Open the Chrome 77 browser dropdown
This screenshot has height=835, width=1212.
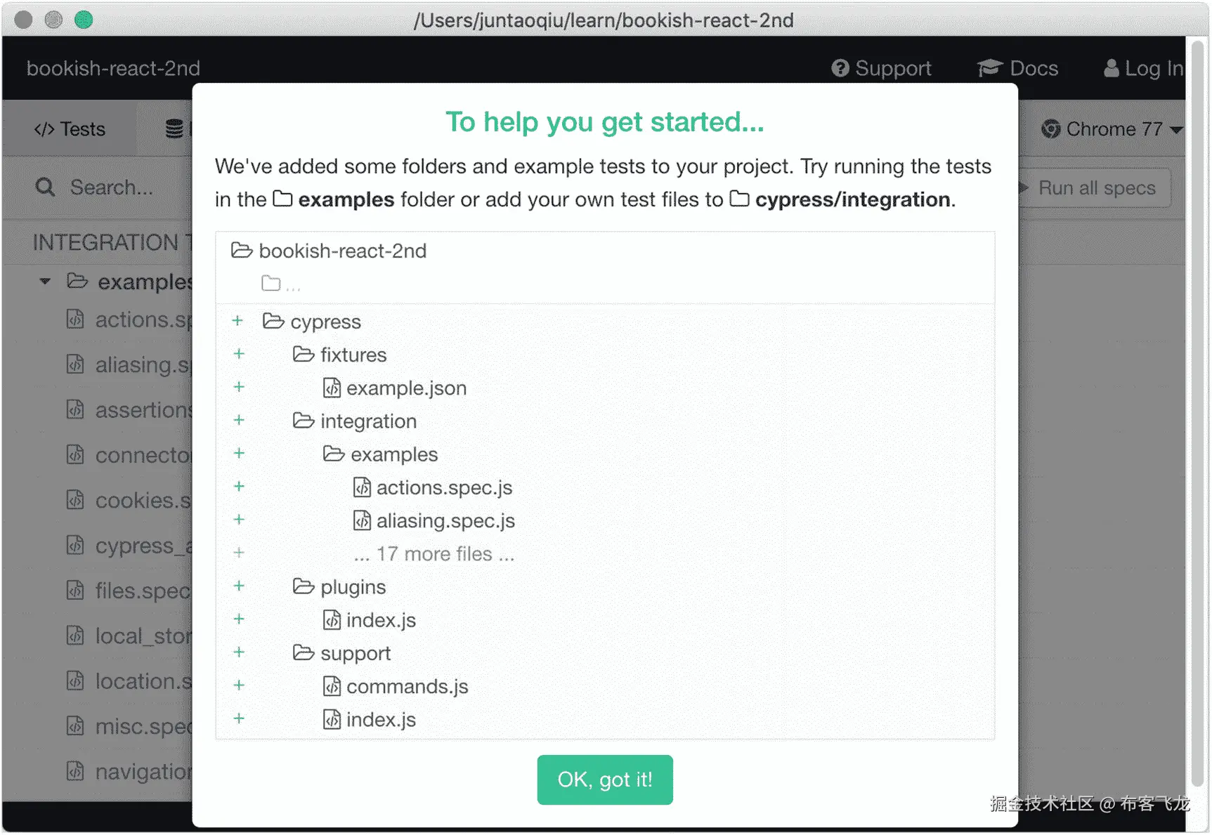(1112, 129)
